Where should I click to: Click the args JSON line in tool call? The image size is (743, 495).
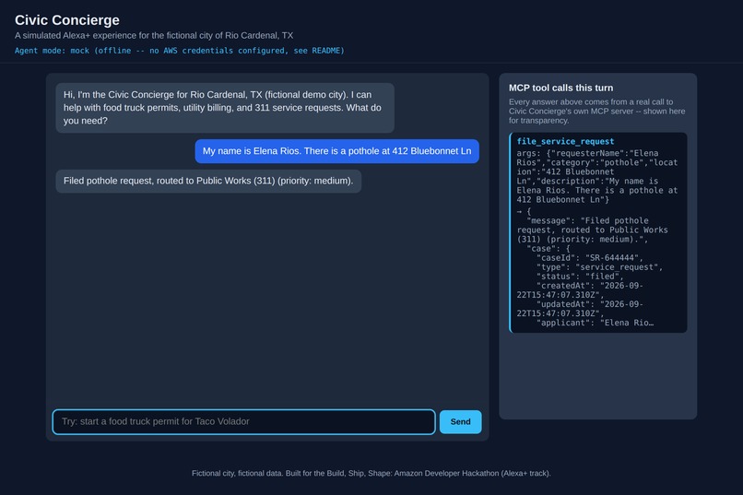[x=597, y=176]
